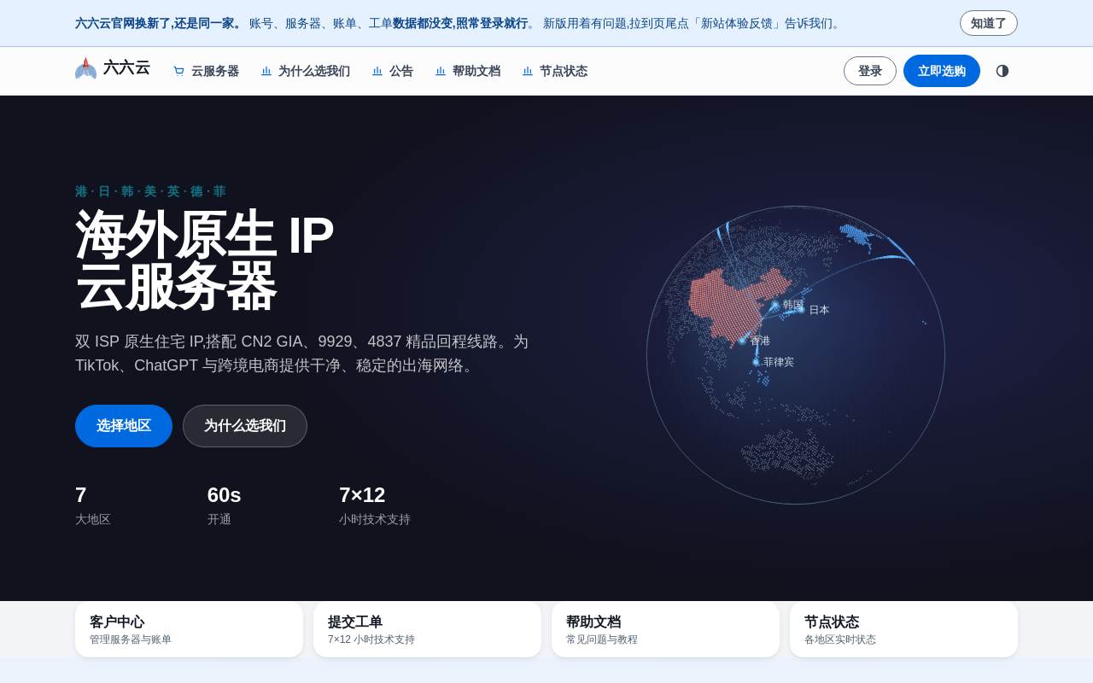Click the 日本 label on the globe
Viewport: 1093px width, 683px height.
820,310
